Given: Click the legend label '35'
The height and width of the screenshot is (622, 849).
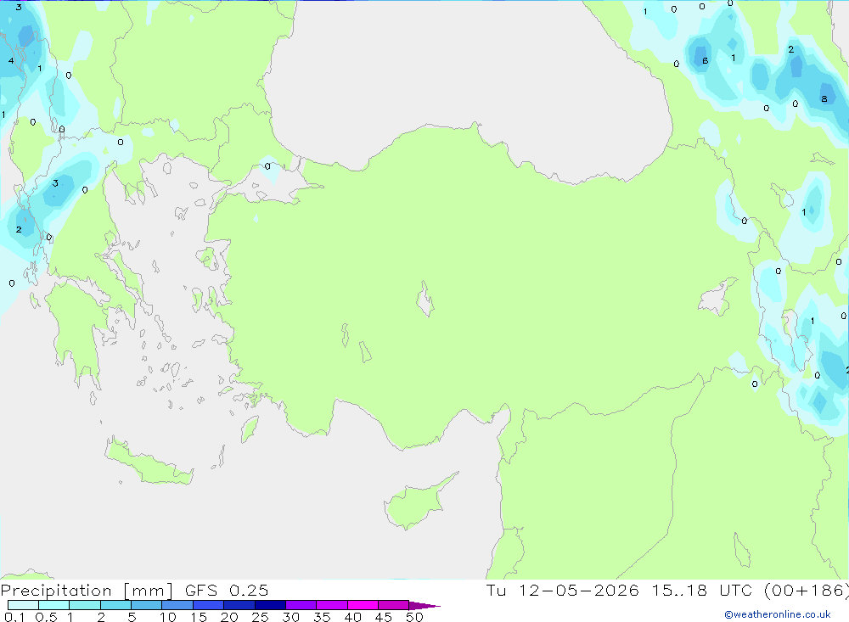Looking at the screenshot, I should (322, 617).
